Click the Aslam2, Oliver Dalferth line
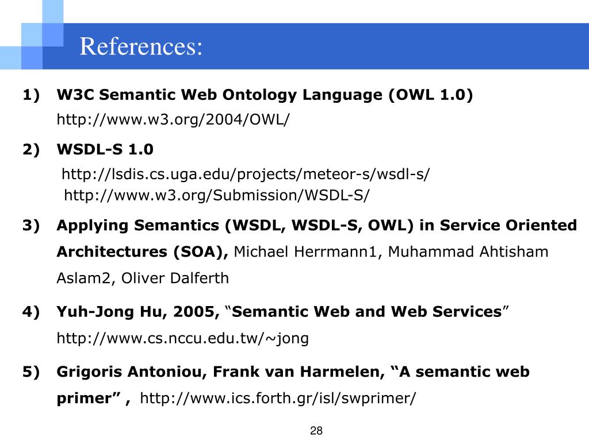 [143, 278]
